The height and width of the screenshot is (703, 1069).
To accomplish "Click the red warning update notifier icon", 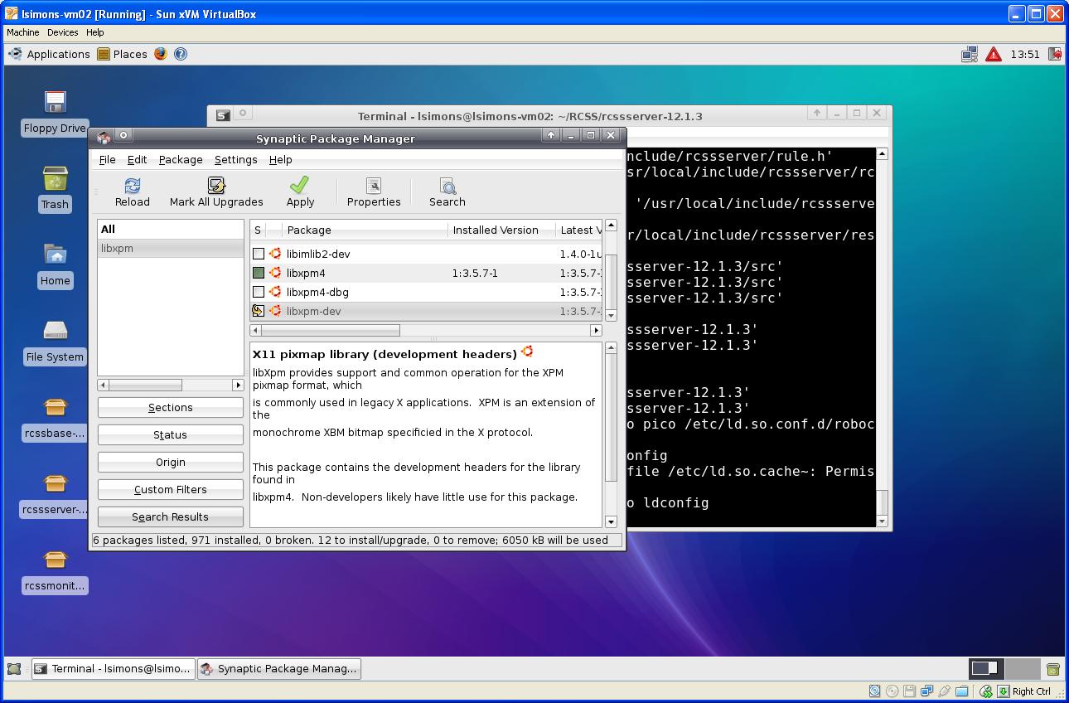I will [994, 54].
